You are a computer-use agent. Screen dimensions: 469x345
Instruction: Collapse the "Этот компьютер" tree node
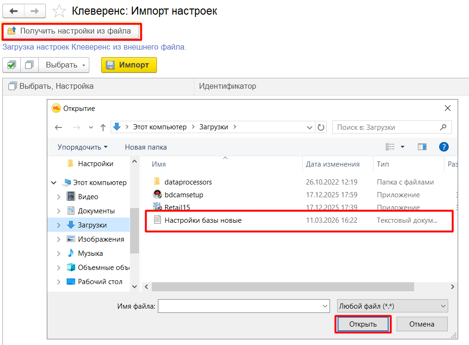pos(54,183)
